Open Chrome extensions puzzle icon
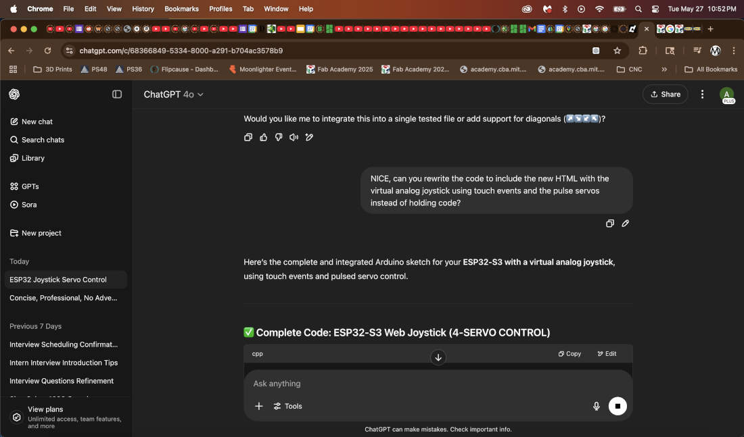Viewport: 744px width, 437px height. [643, 51]
